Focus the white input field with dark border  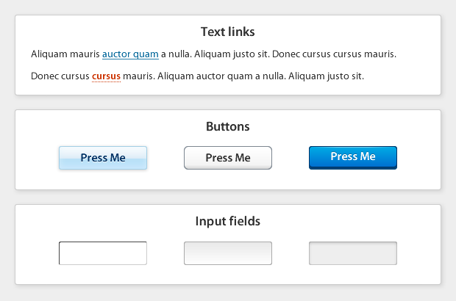[103, 253]
